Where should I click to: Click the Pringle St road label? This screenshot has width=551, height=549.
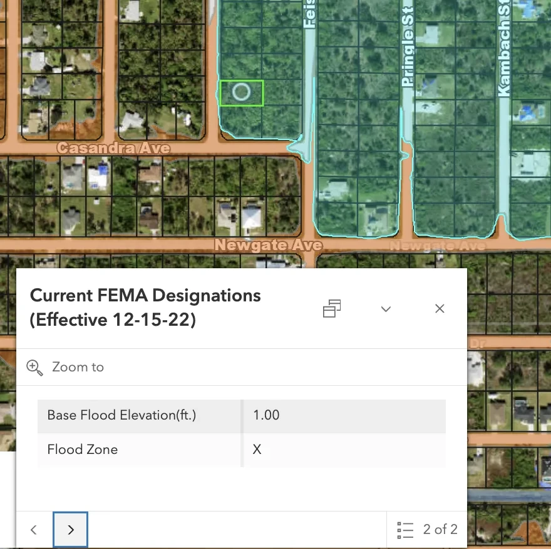408,47
